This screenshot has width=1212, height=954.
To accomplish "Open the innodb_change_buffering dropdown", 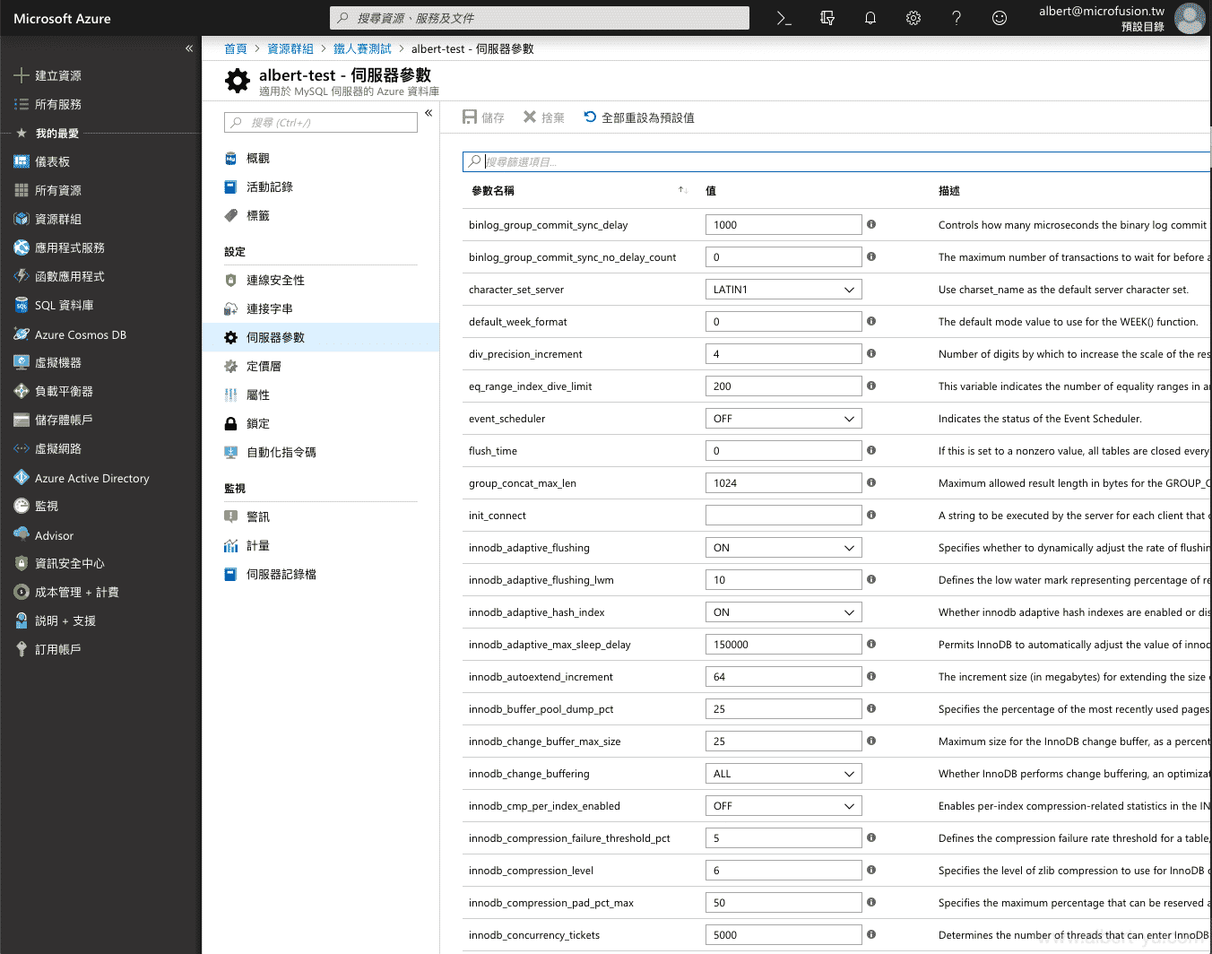I will pos(783,774).
